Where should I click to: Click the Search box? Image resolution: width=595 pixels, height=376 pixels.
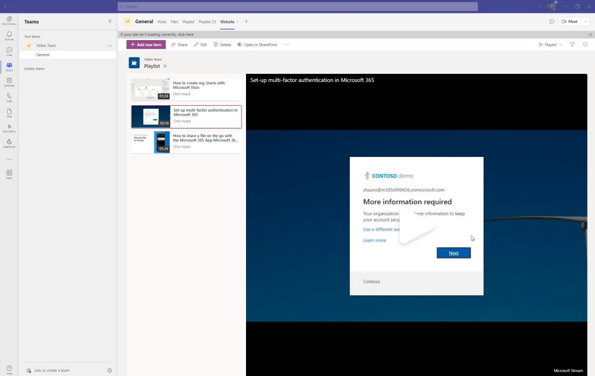pyautogui.click(x=297, y=6)
